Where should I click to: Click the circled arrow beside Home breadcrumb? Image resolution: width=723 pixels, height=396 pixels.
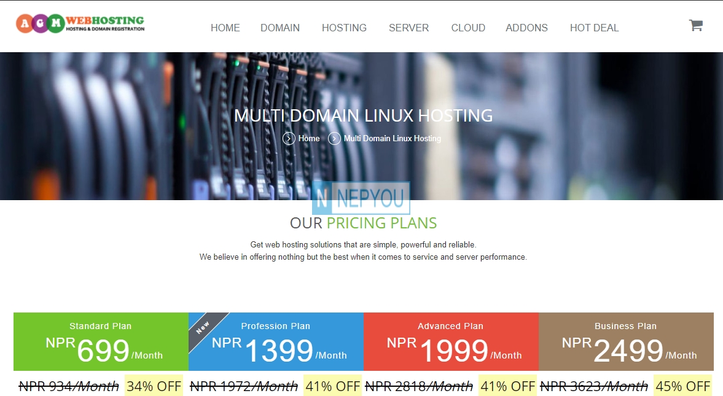[x=289, y=139]
